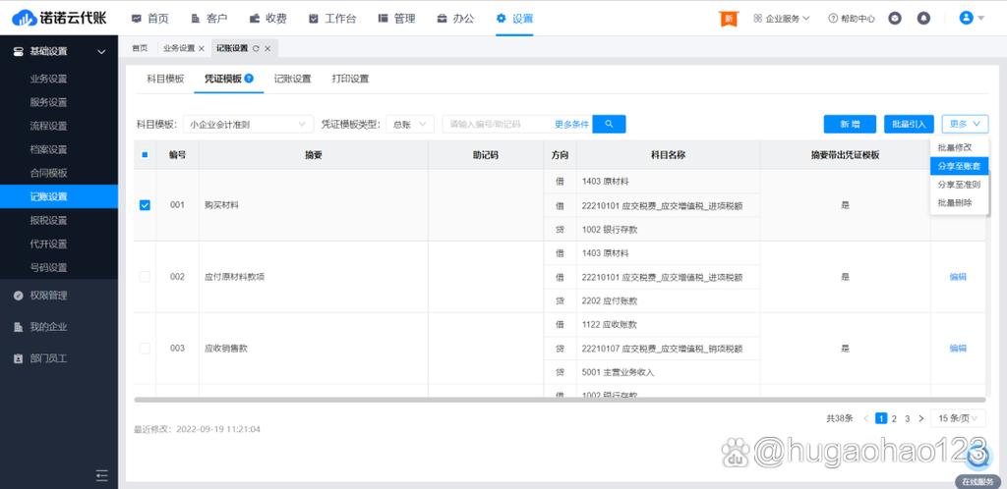1007x489 pixels.
Task: Open the 工作台 top navigation item
Action: [332, 19]
